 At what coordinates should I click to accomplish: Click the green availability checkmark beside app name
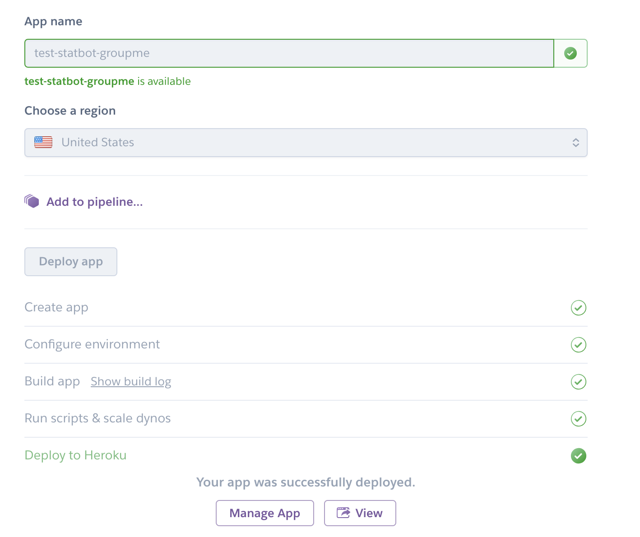pyautogui.click(x=570, y=54)
